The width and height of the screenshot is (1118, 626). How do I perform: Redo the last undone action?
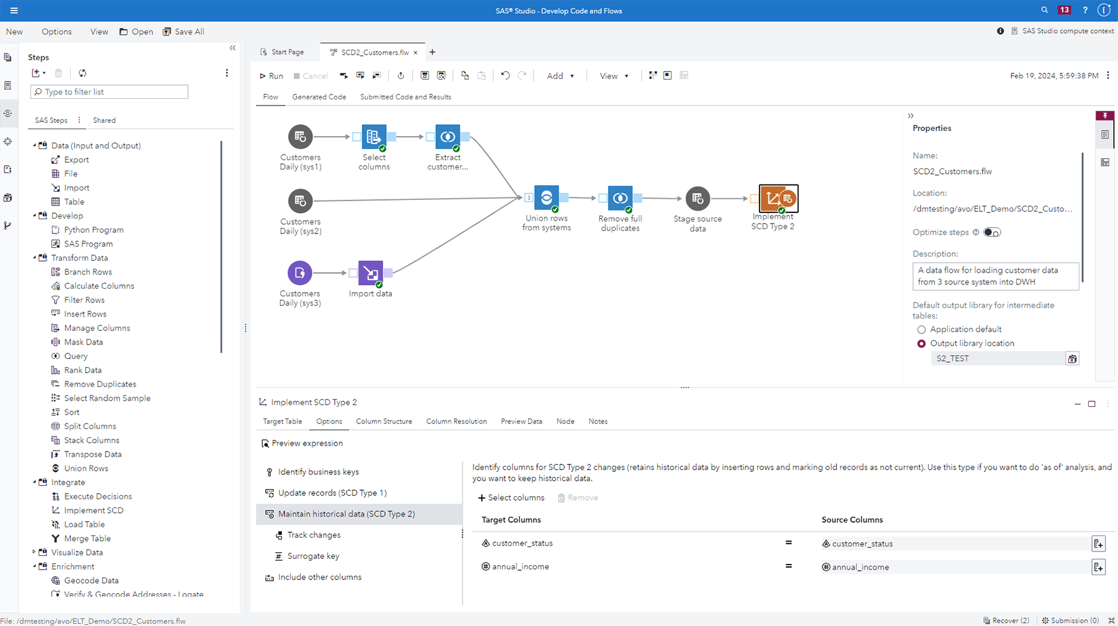522,75
